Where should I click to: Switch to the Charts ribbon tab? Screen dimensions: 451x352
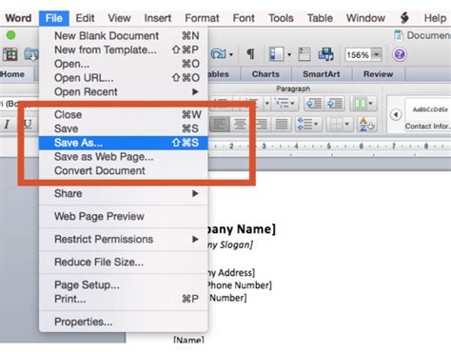tap(265, 74)
